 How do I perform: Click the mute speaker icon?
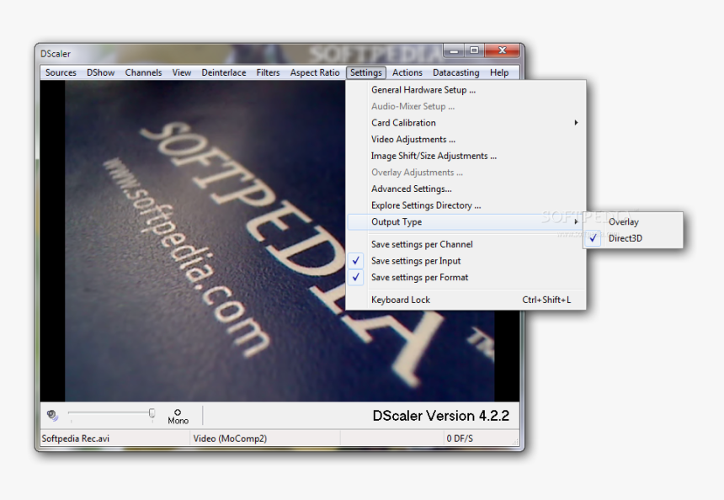(52, 415)
